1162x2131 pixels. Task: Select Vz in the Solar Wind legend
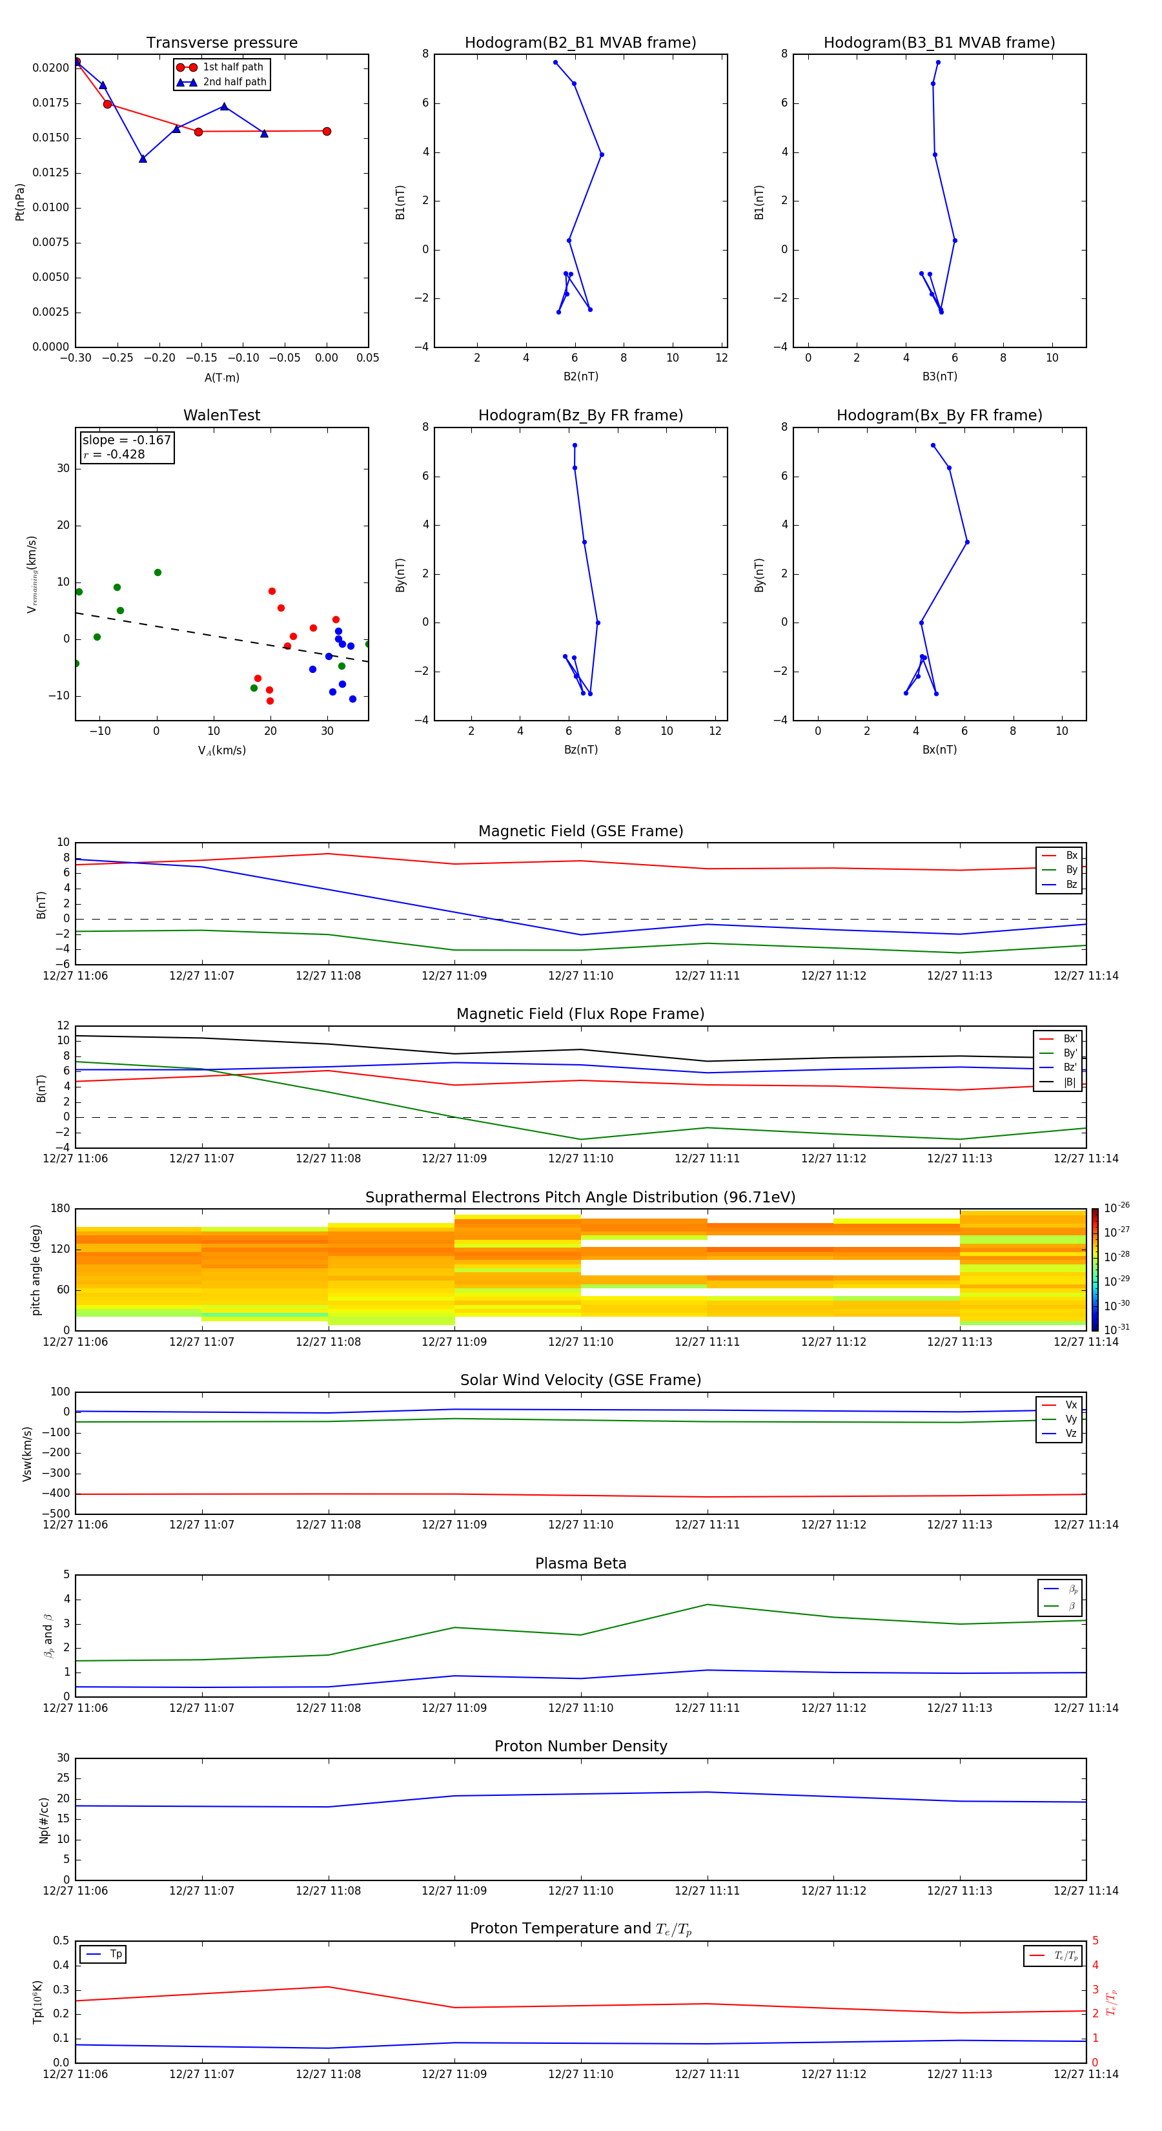[1059, 1434]
